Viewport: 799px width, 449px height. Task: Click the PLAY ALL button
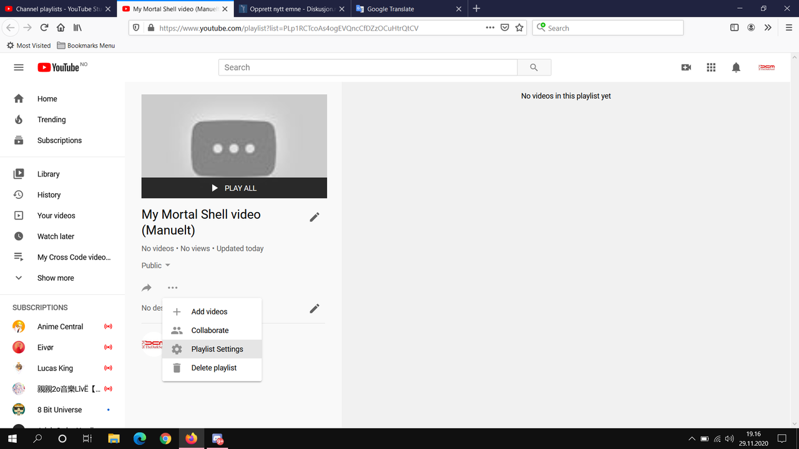tap(234, 188)
